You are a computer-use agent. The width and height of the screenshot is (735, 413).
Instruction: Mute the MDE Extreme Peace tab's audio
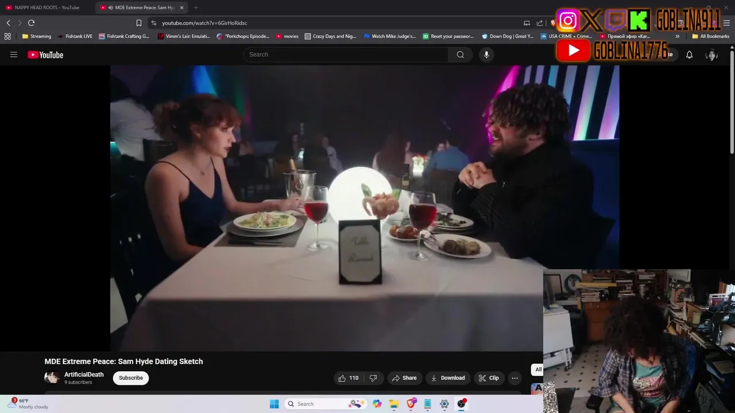110,7
